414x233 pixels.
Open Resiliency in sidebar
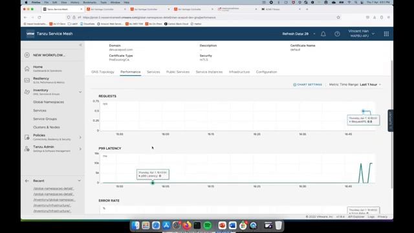pos(49,80)
